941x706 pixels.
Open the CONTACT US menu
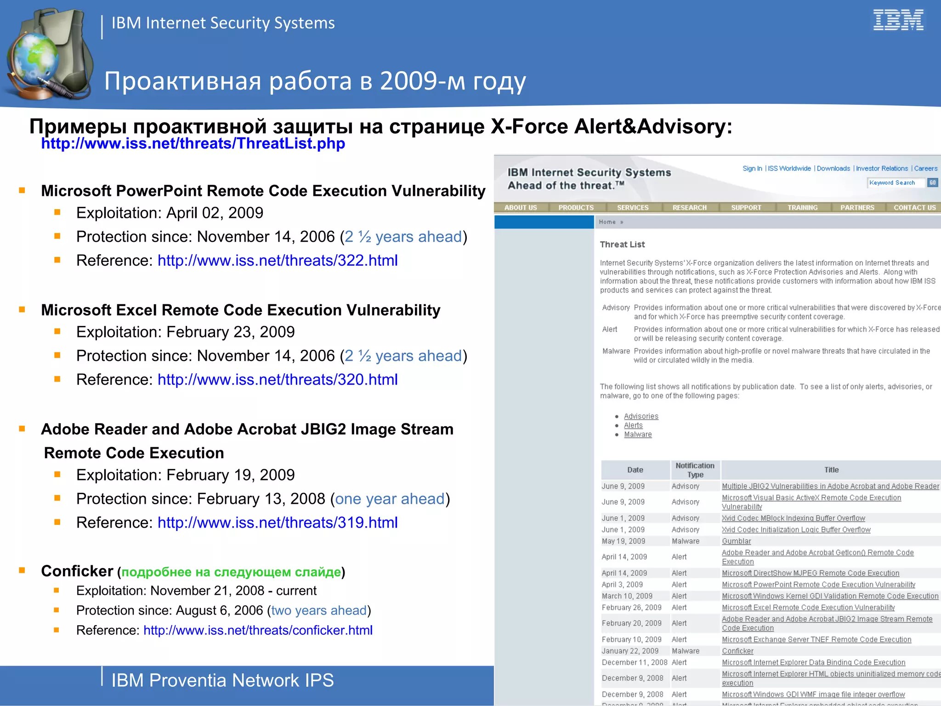914,208
